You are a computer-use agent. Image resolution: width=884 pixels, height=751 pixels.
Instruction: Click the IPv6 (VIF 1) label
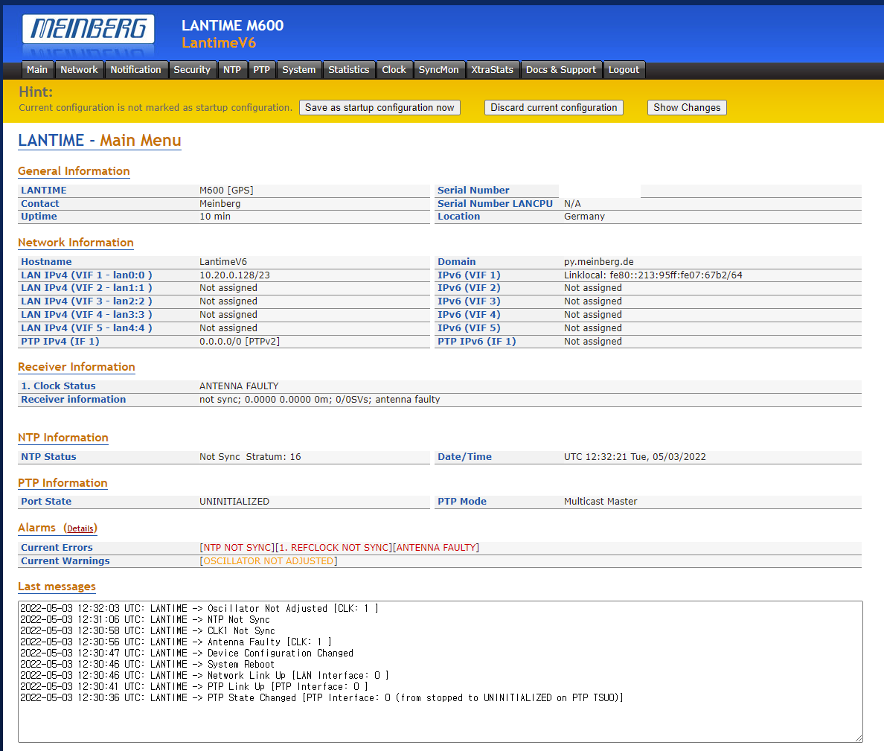[469, 275]
